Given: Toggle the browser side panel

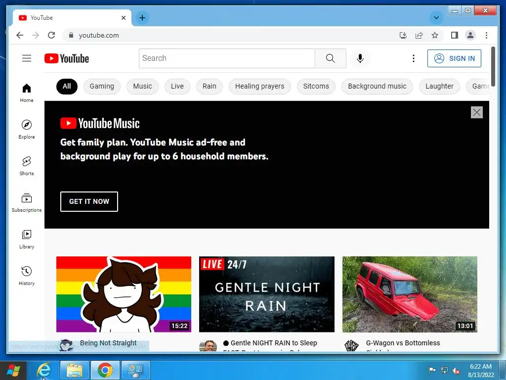Looking at the screenshot, I should click(x=455, y=35).
